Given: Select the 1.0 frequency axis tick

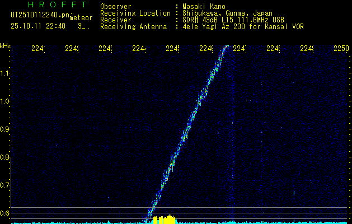Looking at the screenshot, I should [6, 101].
